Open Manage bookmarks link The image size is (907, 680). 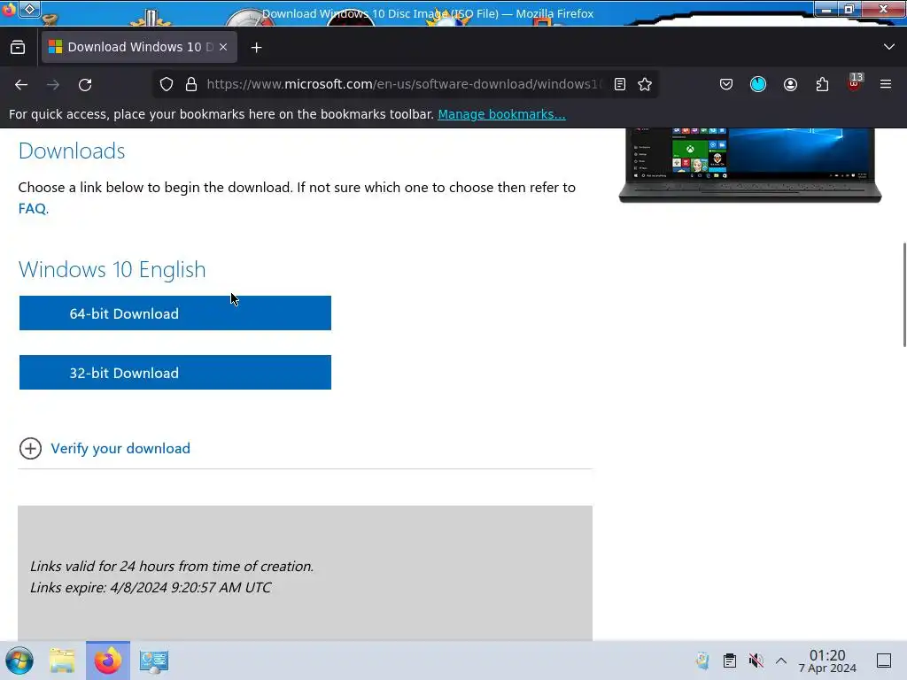coord(501,114)
